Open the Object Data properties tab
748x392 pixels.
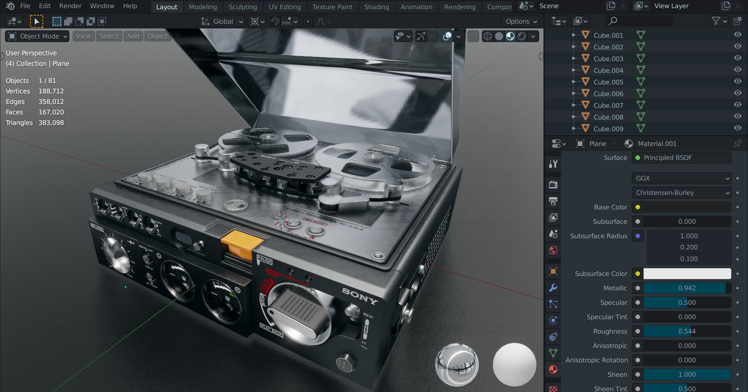(553, 353)
